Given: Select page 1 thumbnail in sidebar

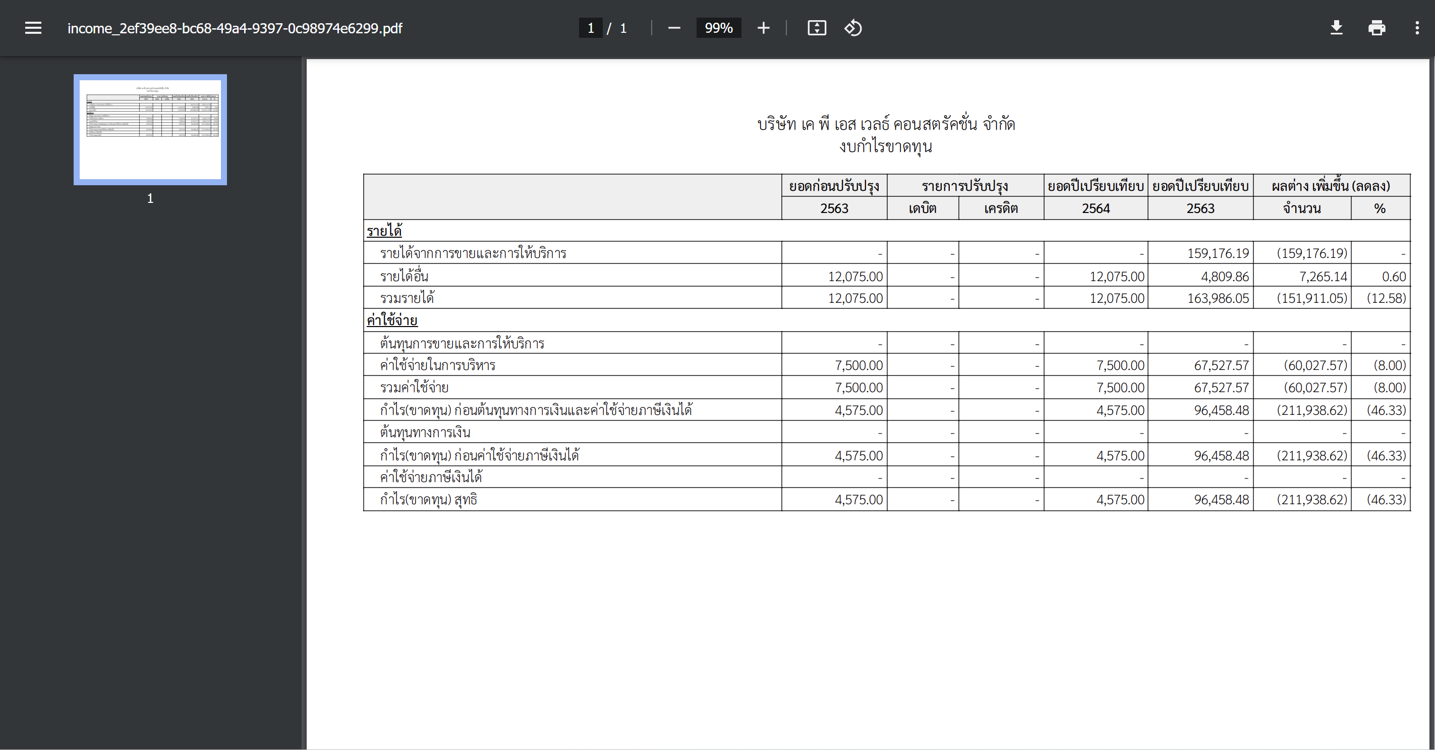Looking at the screenshot, I should (150, 129).
